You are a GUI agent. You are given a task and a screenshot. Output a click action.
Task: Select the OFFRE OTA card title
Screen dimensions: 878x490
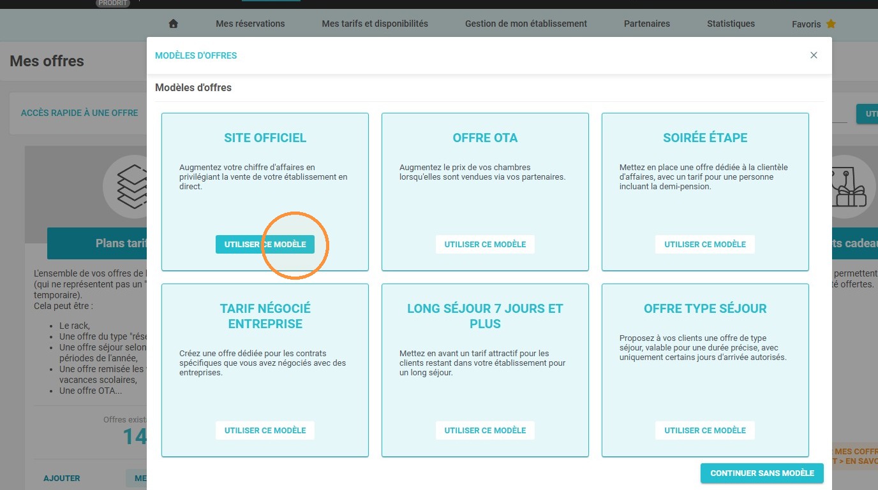[485, 138]
